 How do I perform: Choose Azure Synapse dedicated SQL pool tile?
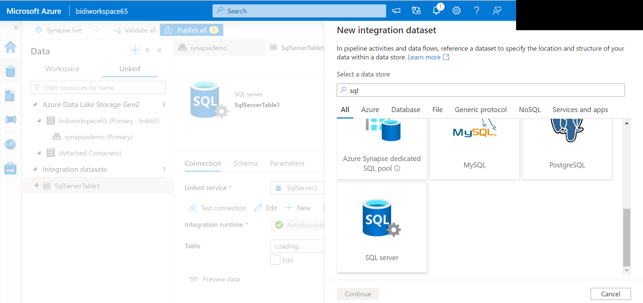(382, 149)
